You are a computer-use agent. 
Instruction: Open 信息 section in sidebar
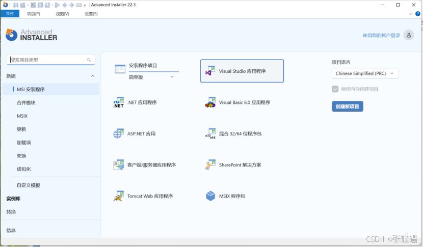click(11, 230)
